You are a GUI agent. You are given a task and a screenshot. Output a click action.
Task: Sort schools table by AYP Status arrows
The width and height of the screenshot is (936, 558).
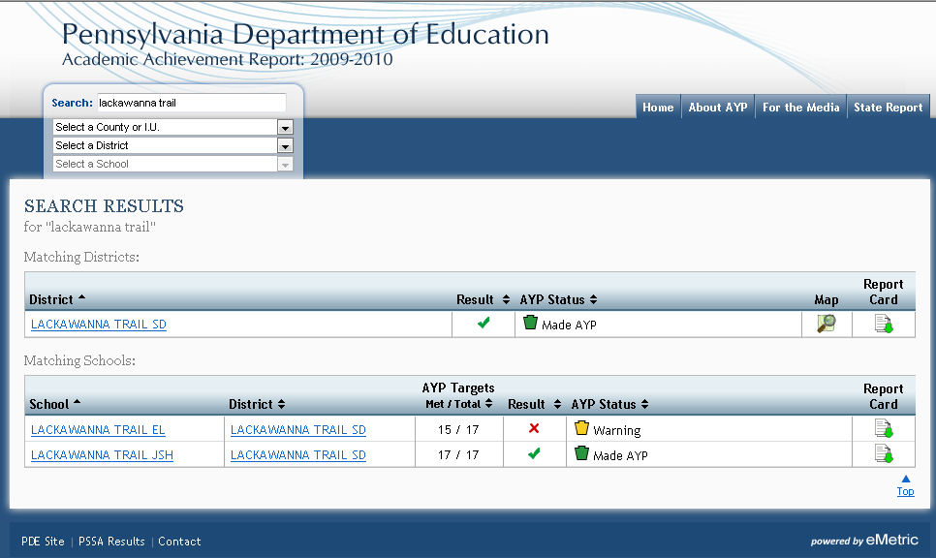click(644, 404)
